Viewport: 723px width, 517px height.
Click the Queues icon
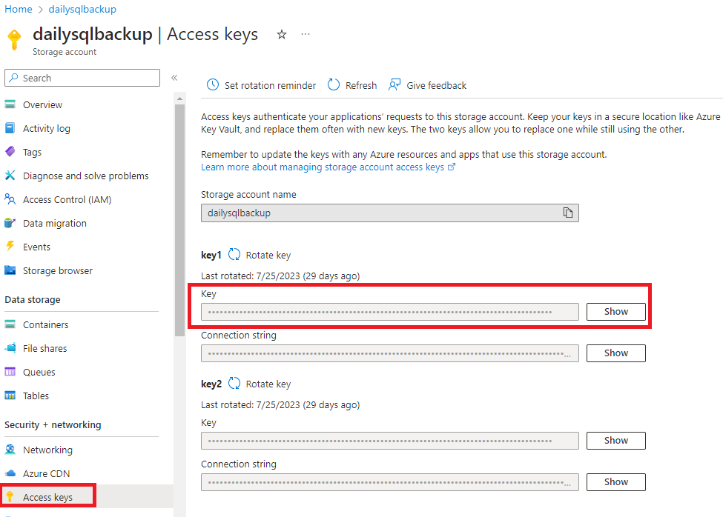(x=10, y=372)
